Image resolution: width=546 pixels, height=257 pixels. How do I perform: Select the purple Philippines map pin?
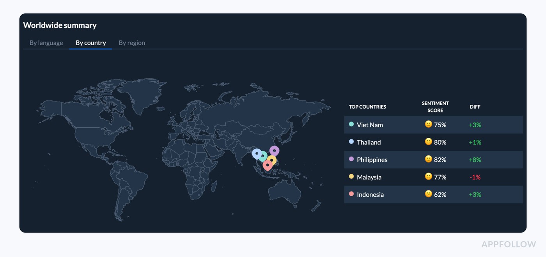tap(274, 150)
